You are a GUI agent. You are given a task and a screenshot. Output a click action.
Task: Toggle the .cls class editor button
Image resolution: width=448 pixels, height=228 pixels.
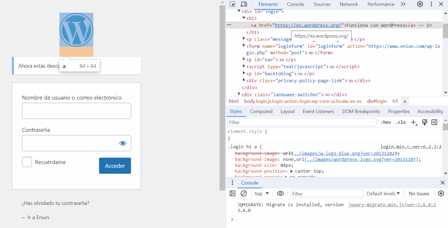coord(401,122)
